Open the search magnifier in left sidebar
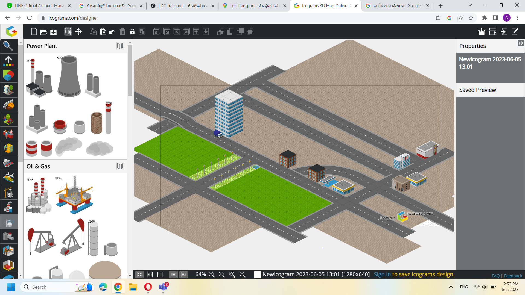 point(8,46)
